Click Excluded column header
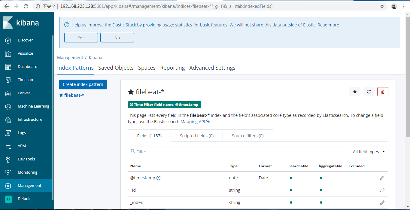 357,166
